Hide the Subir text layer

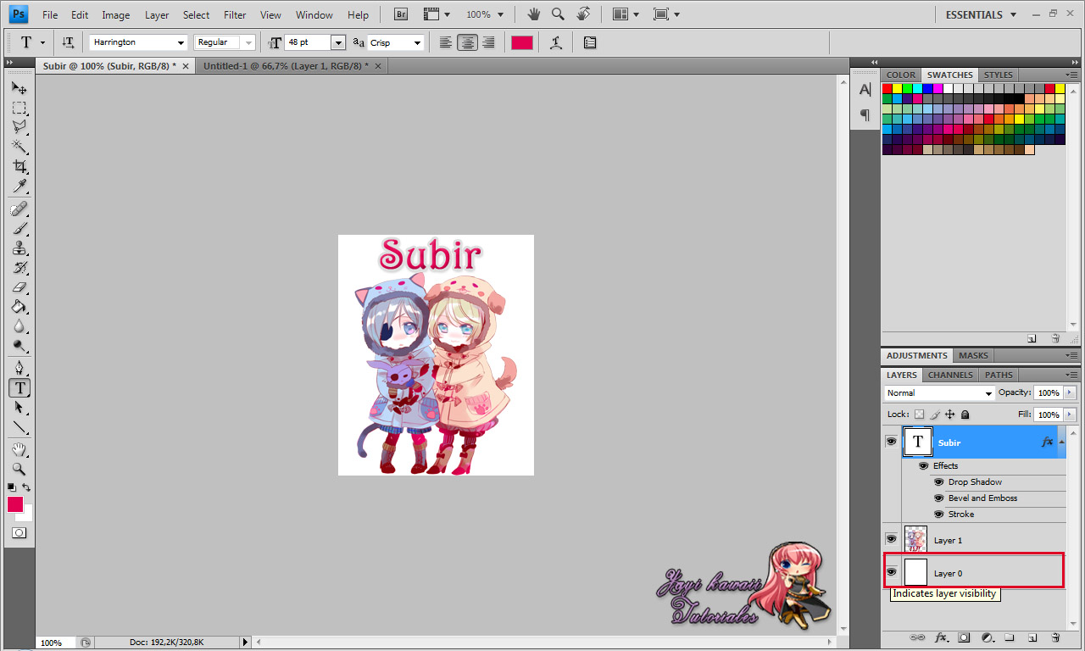(891, 442)
